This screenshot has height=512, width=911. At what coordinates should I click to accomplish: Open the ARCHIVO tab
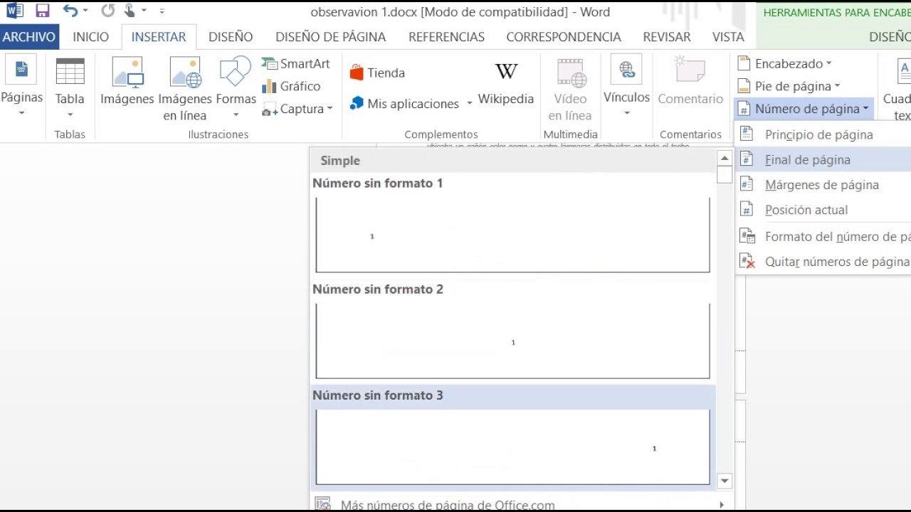pos(29,37)
